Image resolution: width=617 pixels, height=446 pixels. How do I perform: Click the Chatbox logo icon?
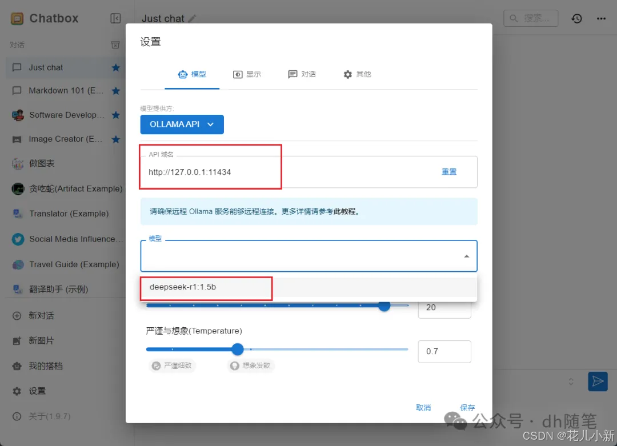pos(17,18)
